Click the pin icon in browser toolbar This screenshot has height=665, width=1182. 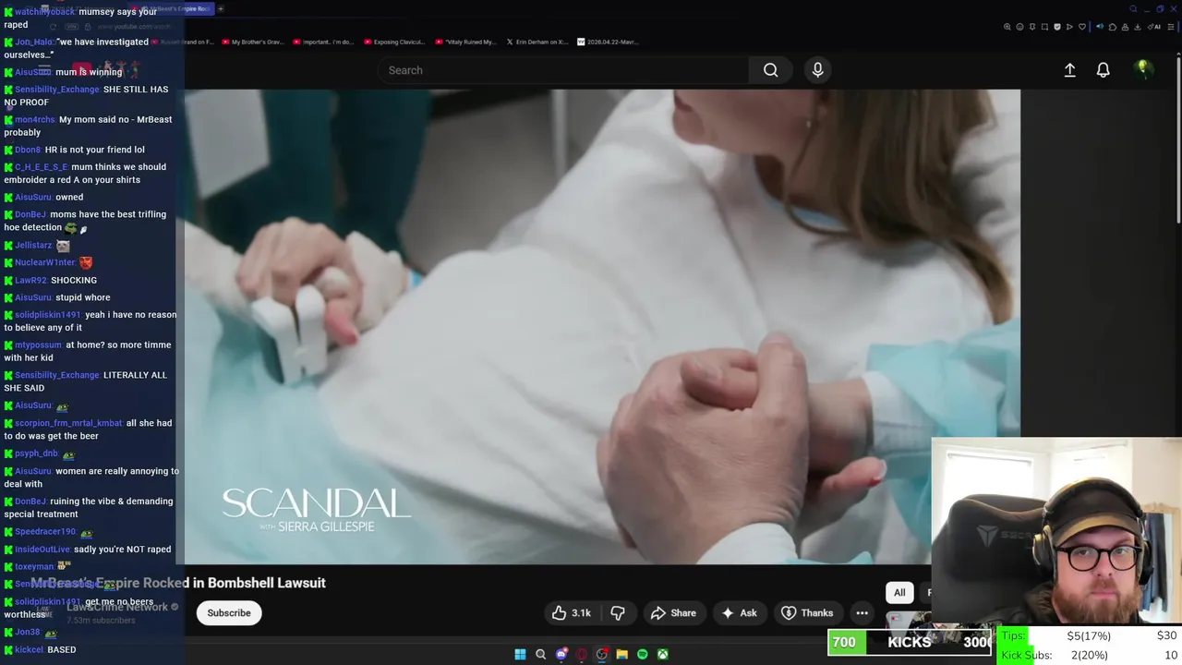pyautogui.click(x=1032, y=27)
